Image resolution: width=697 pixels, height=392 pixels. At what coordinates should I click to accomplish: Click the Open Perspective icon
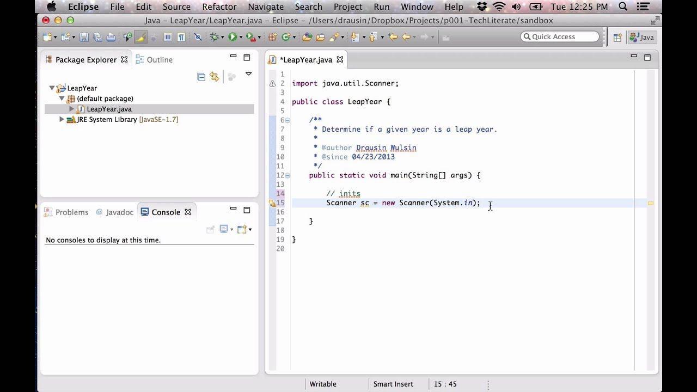pos(617,37)
